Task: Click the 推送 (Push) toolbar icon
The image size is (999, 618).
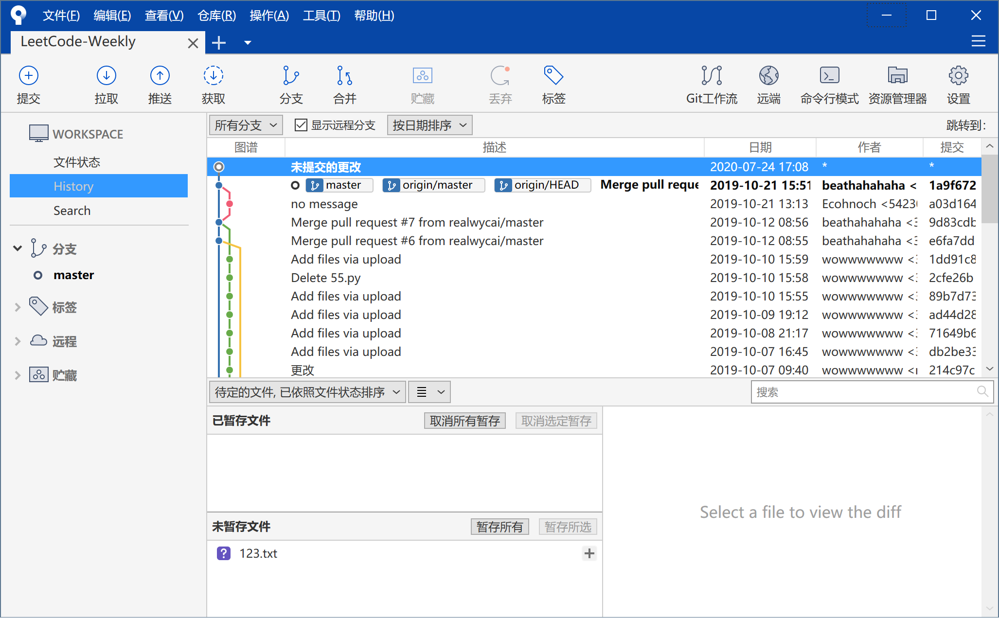Action: coord(160,85)
